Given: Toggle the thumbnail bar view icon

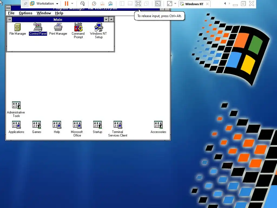Looking at the screenshot, I should click(130, 4).
